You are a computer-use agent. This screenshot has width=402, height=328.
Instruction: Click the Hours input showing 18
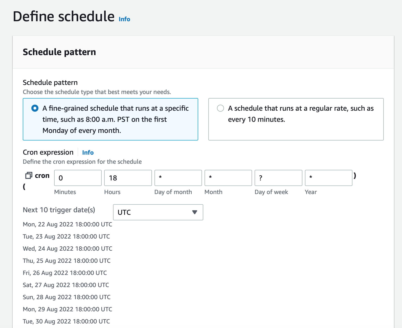pos(128,178)
